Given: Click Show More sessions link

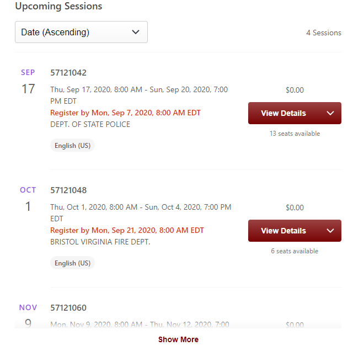Looking at the screenshot, I should tap(178, 339).
